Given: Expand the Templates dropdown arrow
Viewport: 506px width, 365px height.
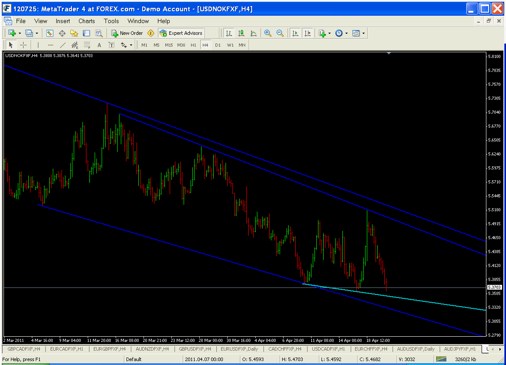Looking at the screenshot, I should (x=363, y=33).
